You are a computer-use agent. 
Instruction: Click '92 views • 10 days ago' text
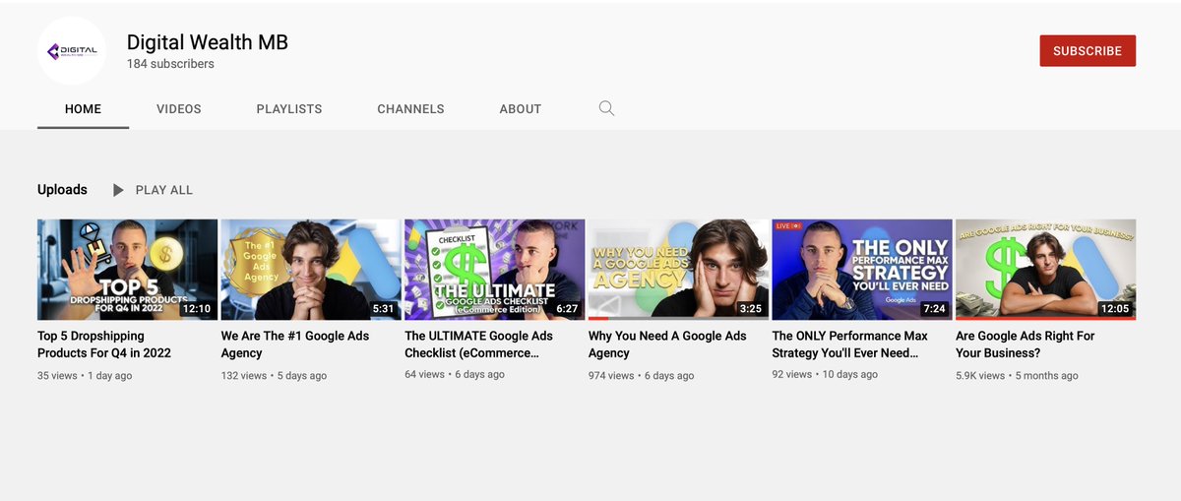[x=826, y=376]
